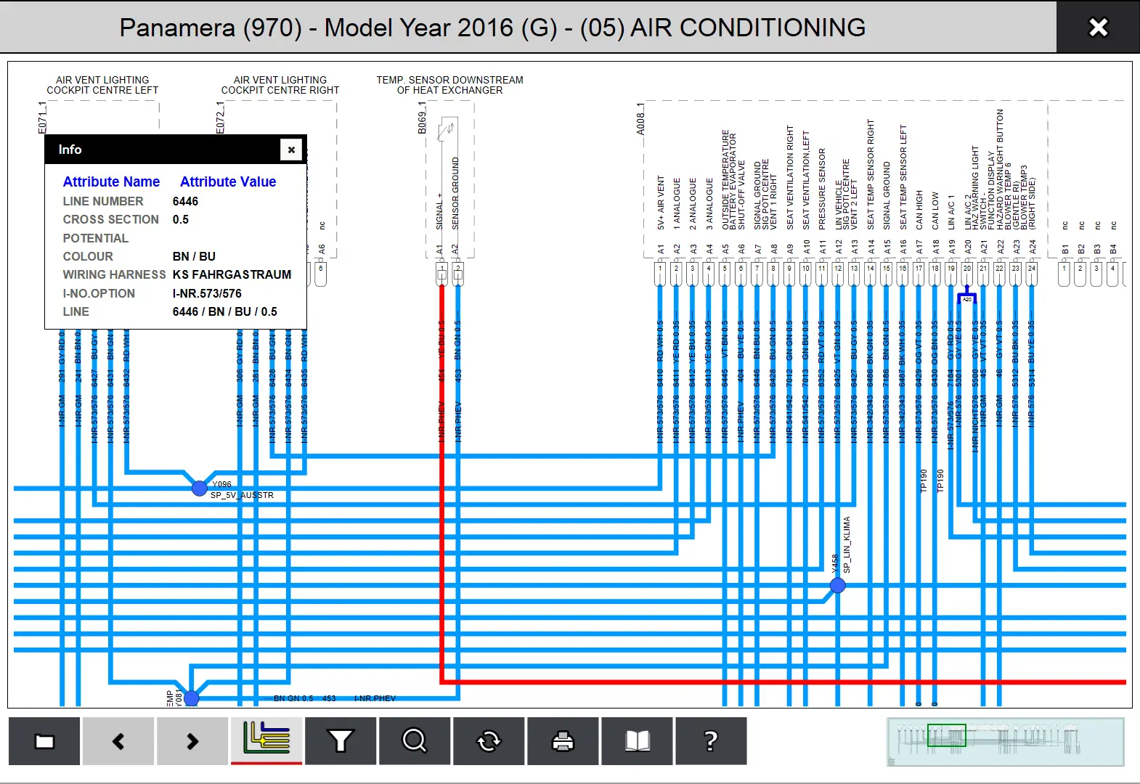This screenshot has width=1140, height=784.
Task: Toggle the wiring legend view icon
Action: point(266,740)
